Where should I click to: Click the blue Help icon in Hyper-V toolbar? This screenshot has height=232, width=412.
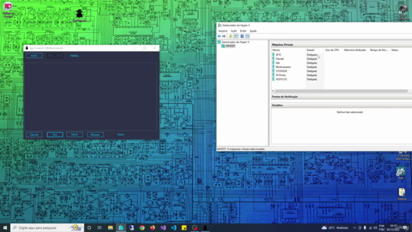coord(242,36)
